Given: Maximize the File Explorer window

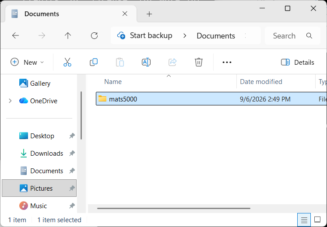Looking at the screenshot, I should (x=288, y=8).
